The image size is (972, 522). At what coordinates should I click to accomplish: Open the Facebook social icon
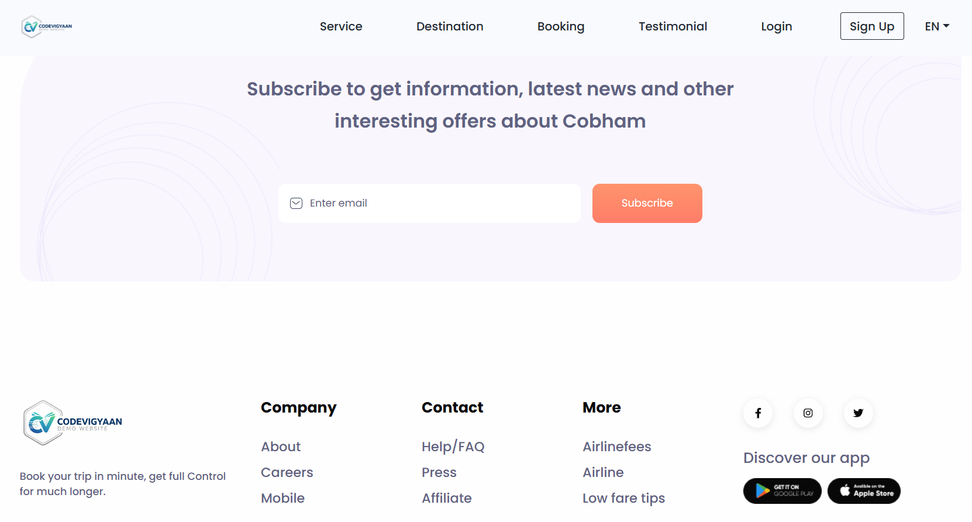[758, 413]
